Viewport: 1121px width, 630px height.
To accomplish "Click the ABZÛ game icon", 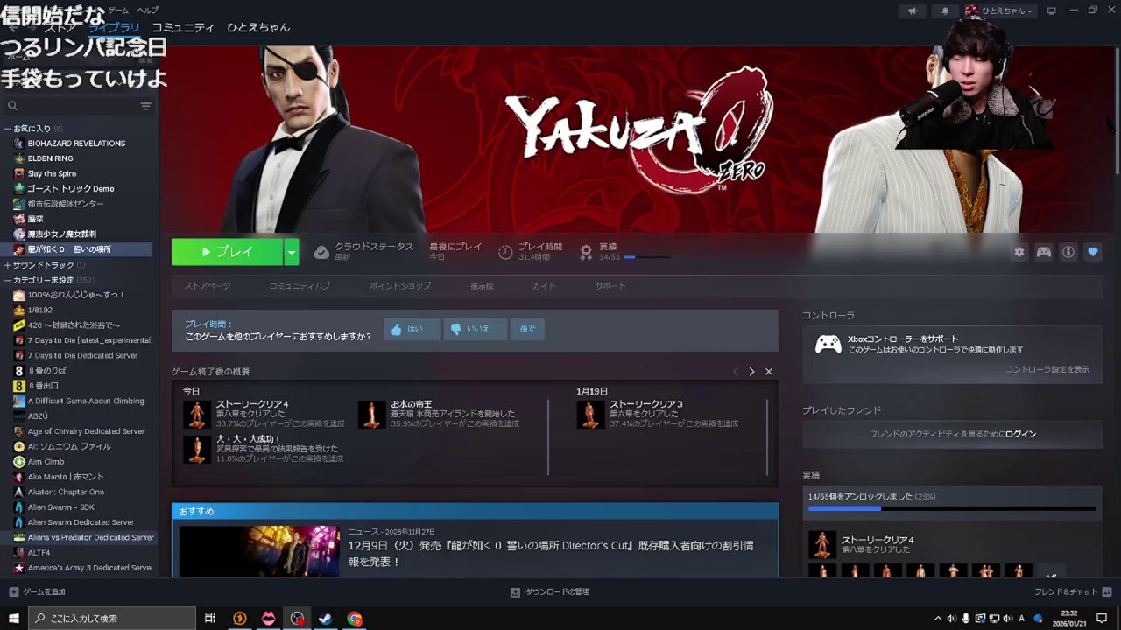I will coord(19,416).
